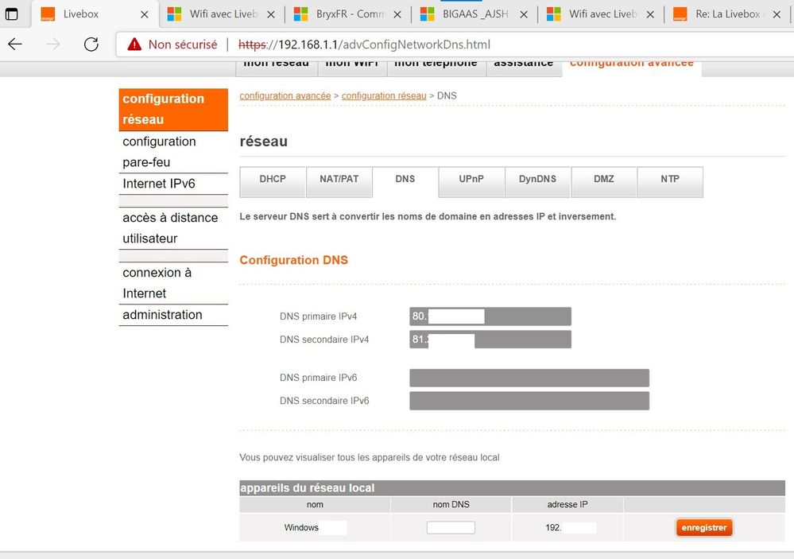Open Internet IPv6 in the sidebar
The image size is (794, 559).
click(x=159, y=184)
